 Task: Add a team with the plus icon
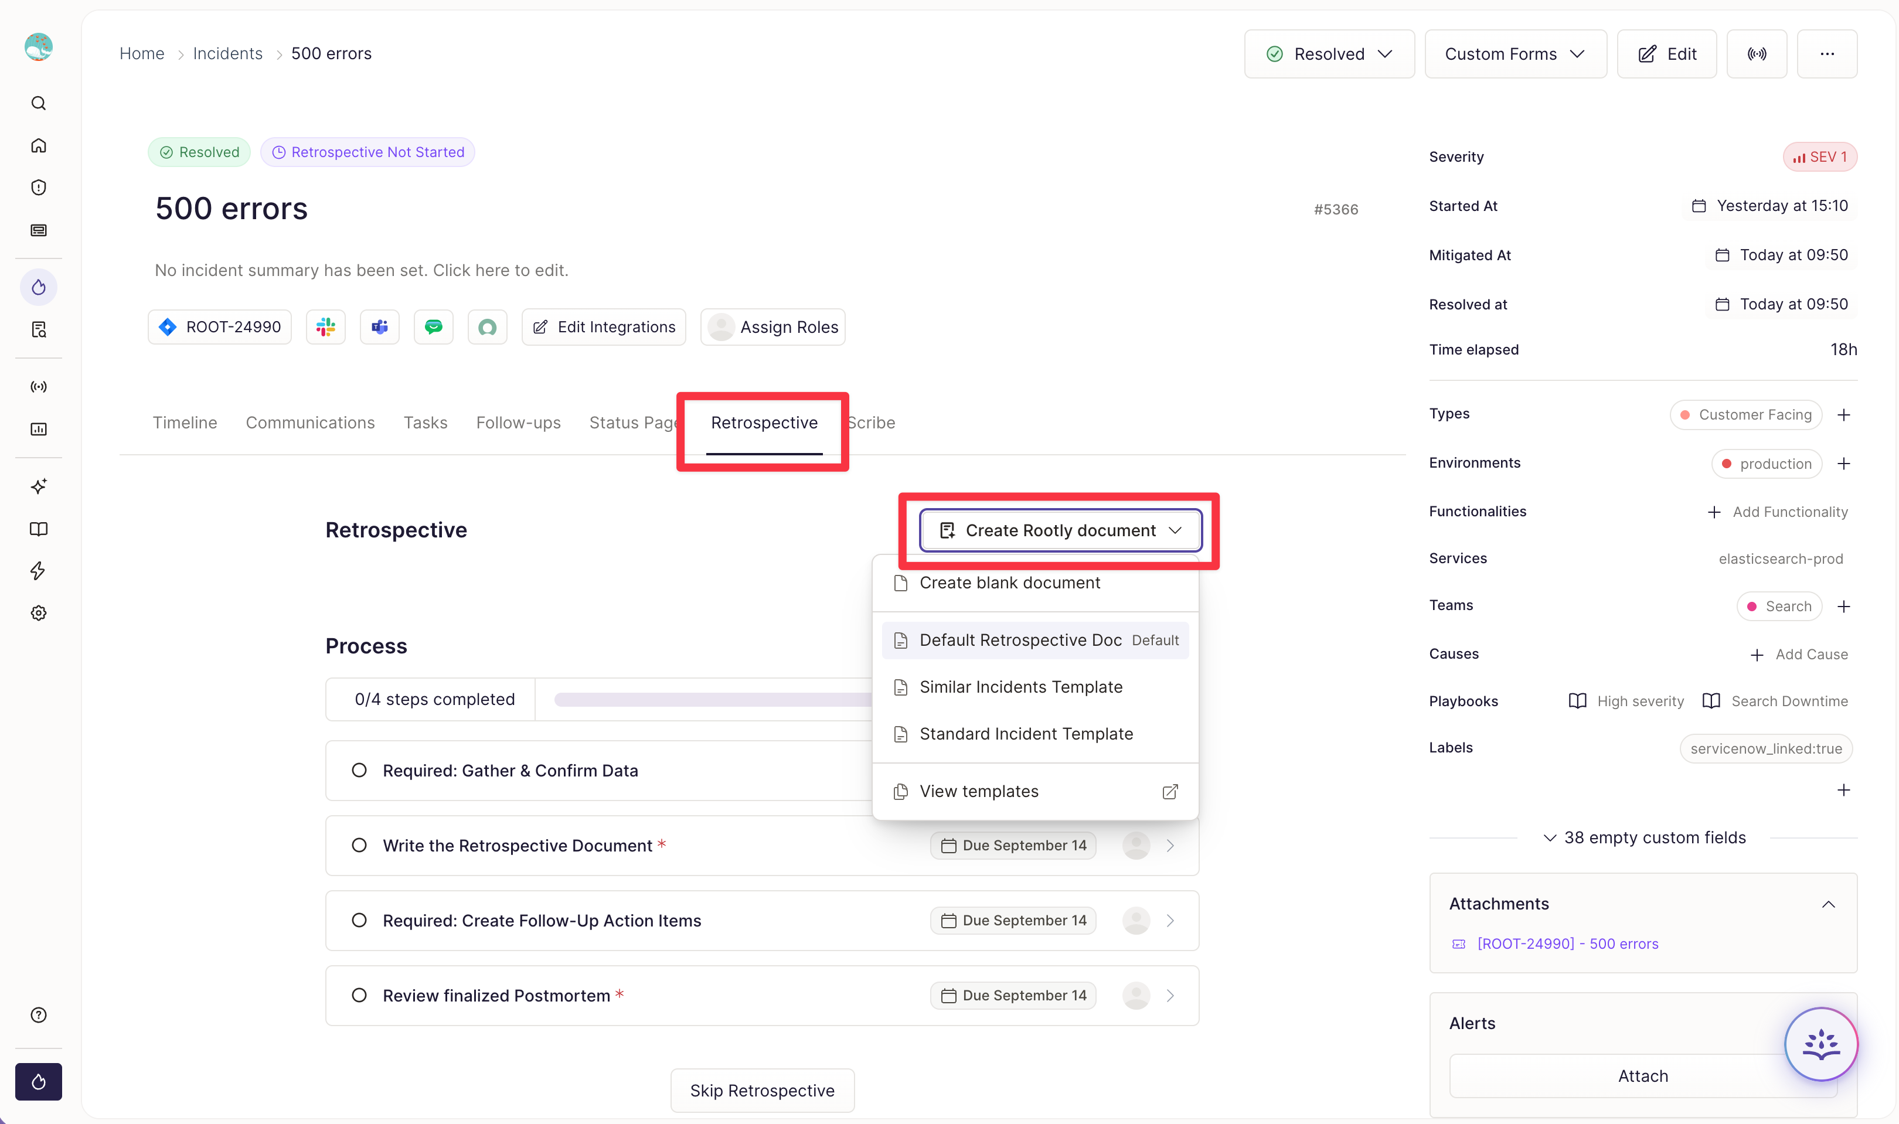click(1844, 607)
